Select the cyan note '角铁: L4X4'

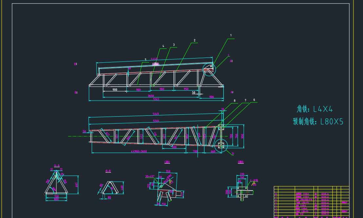tap(315, 109)
